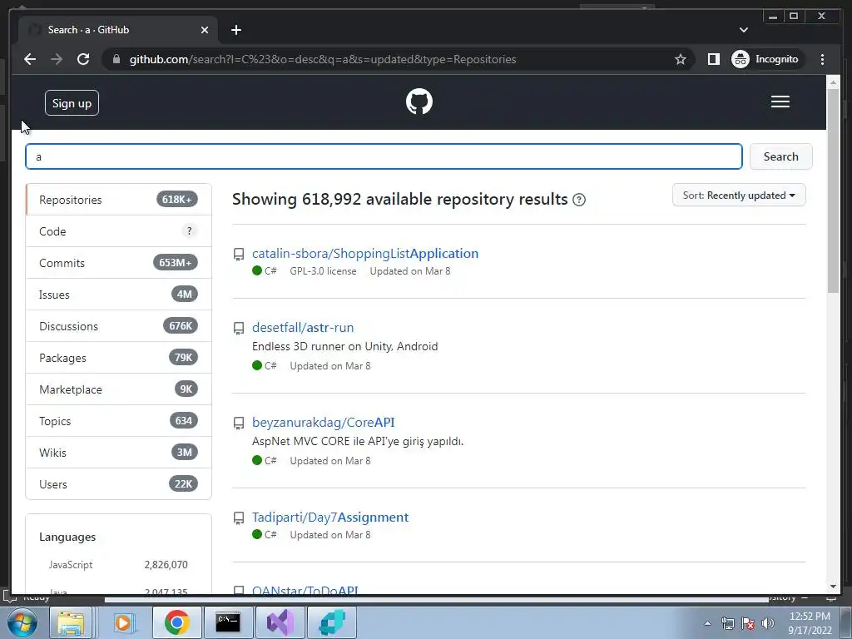Click the browser address bar URL
The width and height of the screenshot is (852, 639).
click(x=323, y=59)
